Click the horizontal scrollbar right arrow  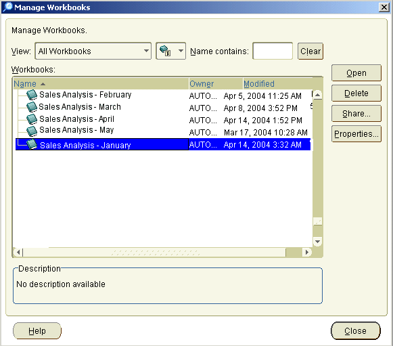[x=306, y=252]
